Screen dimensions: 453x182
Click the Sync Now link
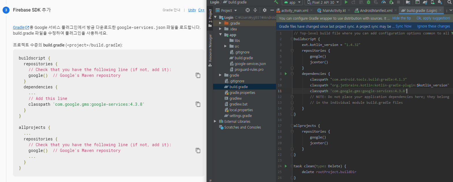[403, 26]
